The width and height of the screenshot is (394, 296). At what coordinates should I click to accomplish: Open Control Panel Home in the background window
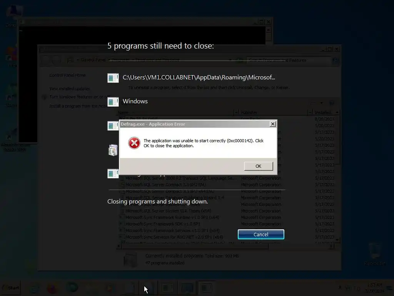(x=67, y=75)
